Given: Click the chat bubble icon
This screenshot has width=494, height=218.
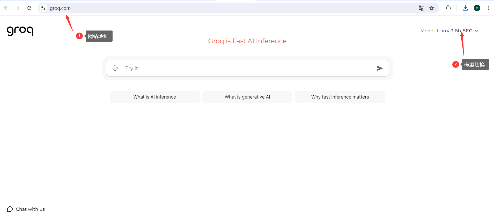Looking at the screenshot, I should point(10,209).
